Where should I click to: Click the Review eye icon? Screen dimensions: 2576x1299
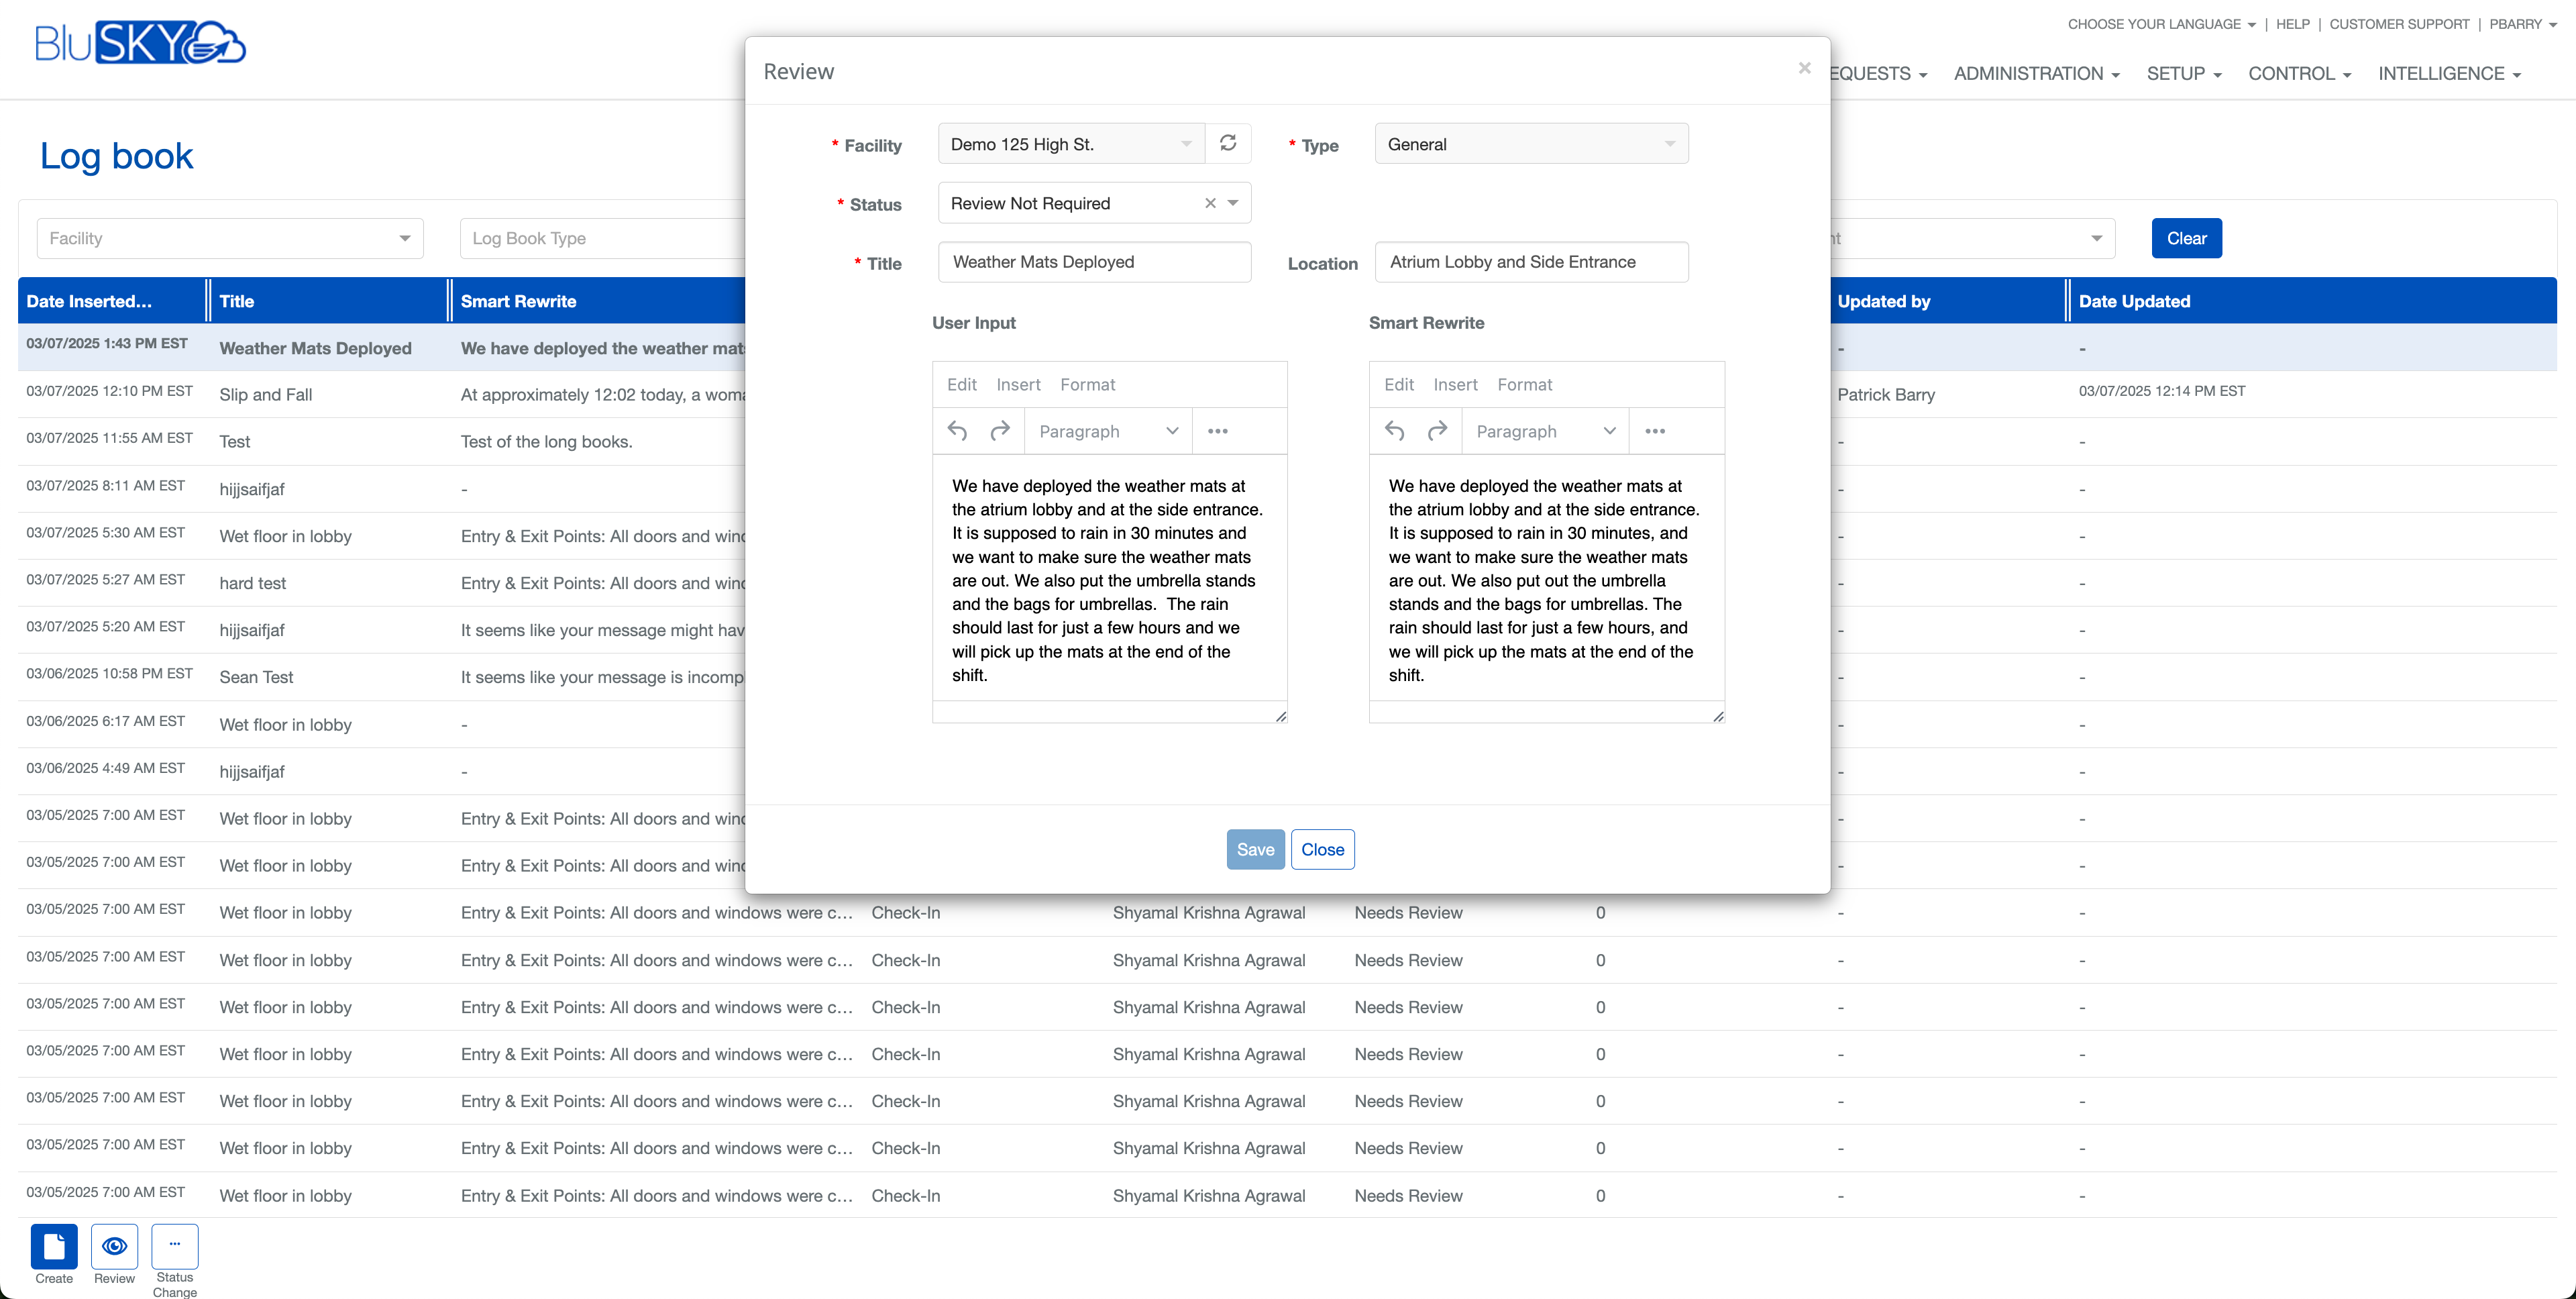click(114, 1246)
